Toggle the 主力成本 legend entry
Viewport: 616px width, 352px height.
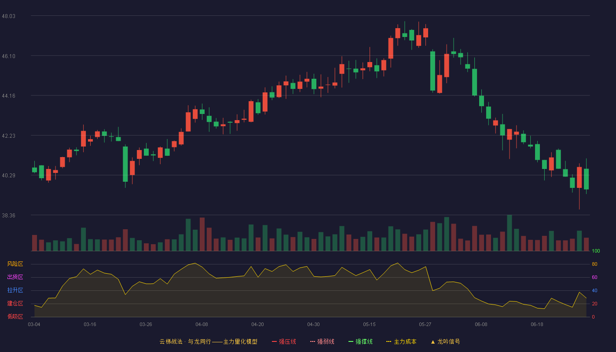click(x=401, y=341)
